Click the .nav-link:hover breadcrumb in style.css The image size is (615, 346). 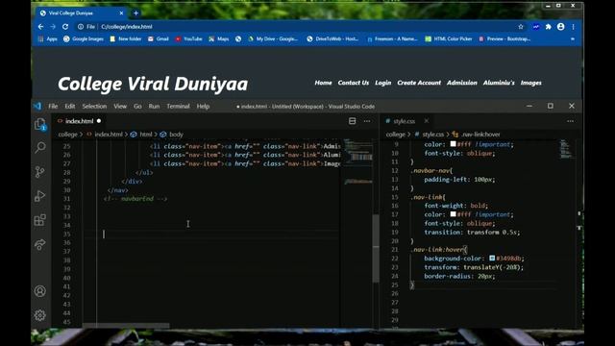480,135
